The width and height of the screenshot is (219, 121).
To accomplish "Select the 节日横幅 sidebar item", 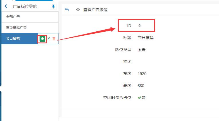I will coord(13,39).
